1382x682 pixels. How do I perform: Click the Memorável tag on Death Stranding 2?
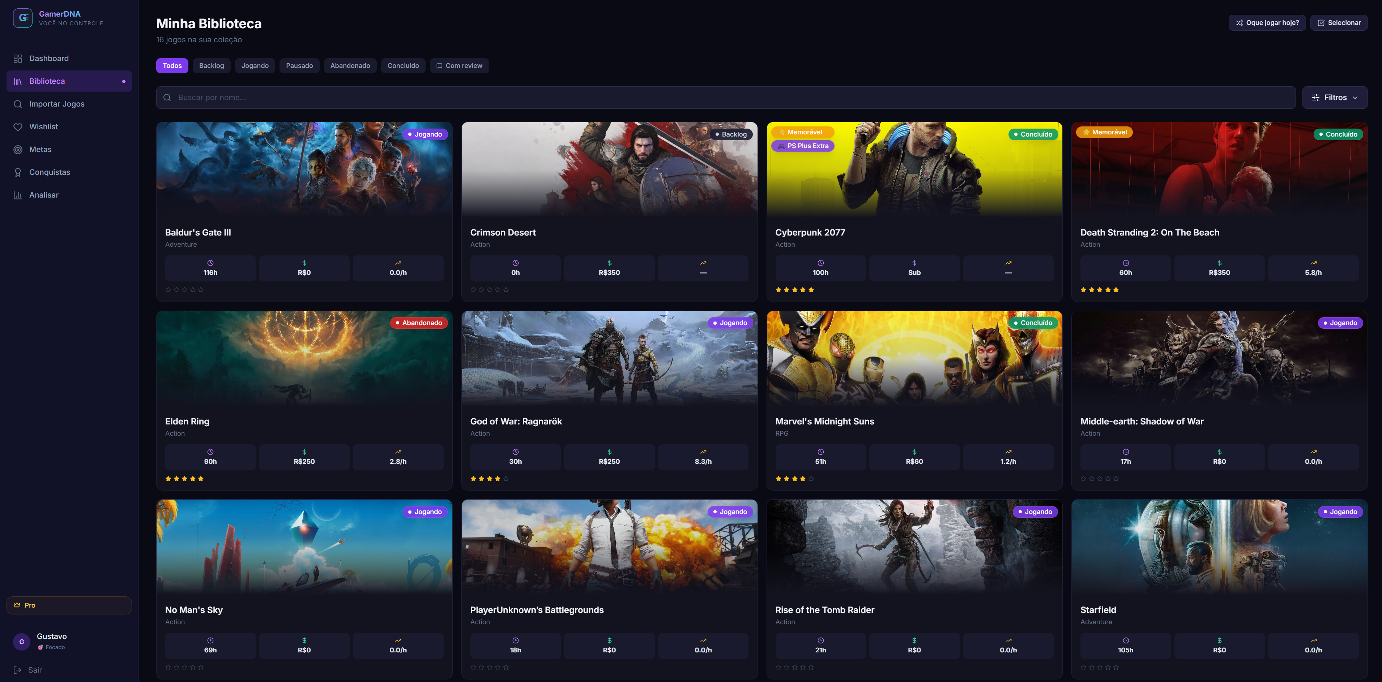coord(1104,132)
